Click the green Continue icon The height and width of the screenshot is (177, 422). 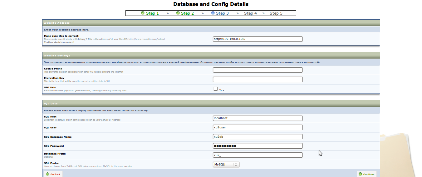[360, 174]
